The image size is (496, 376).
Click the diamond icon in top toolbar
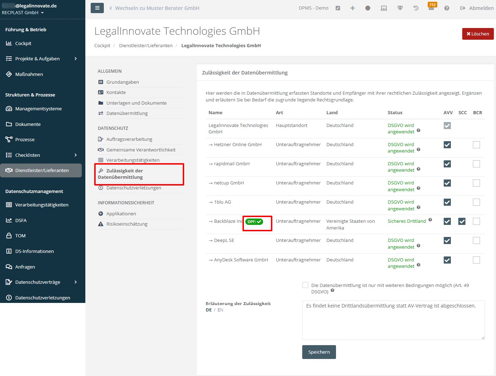pyautogui.click(x=400, y=8)
